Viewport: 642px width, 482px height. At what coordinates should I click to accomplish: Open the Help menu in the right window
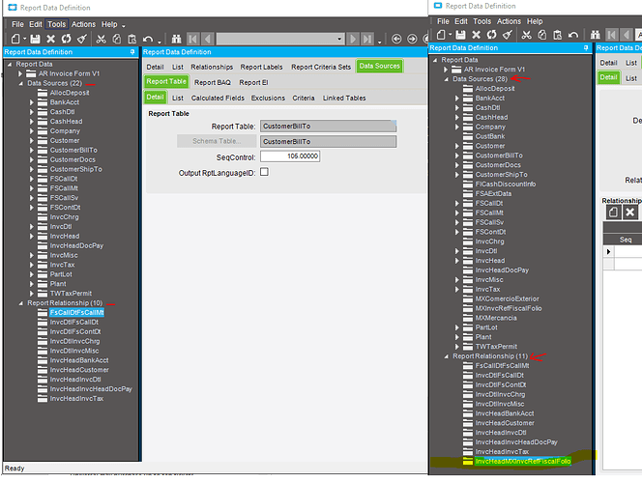(535, 21)
